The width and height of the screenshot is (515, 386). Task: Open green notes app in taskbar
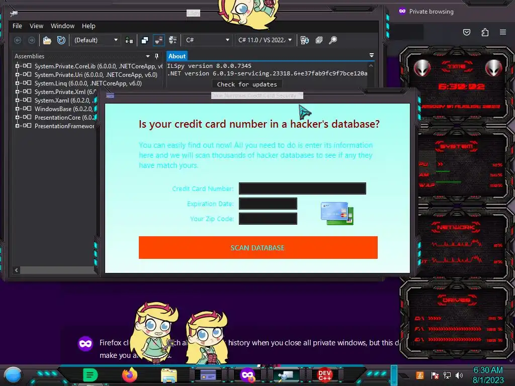click(91, 375)
